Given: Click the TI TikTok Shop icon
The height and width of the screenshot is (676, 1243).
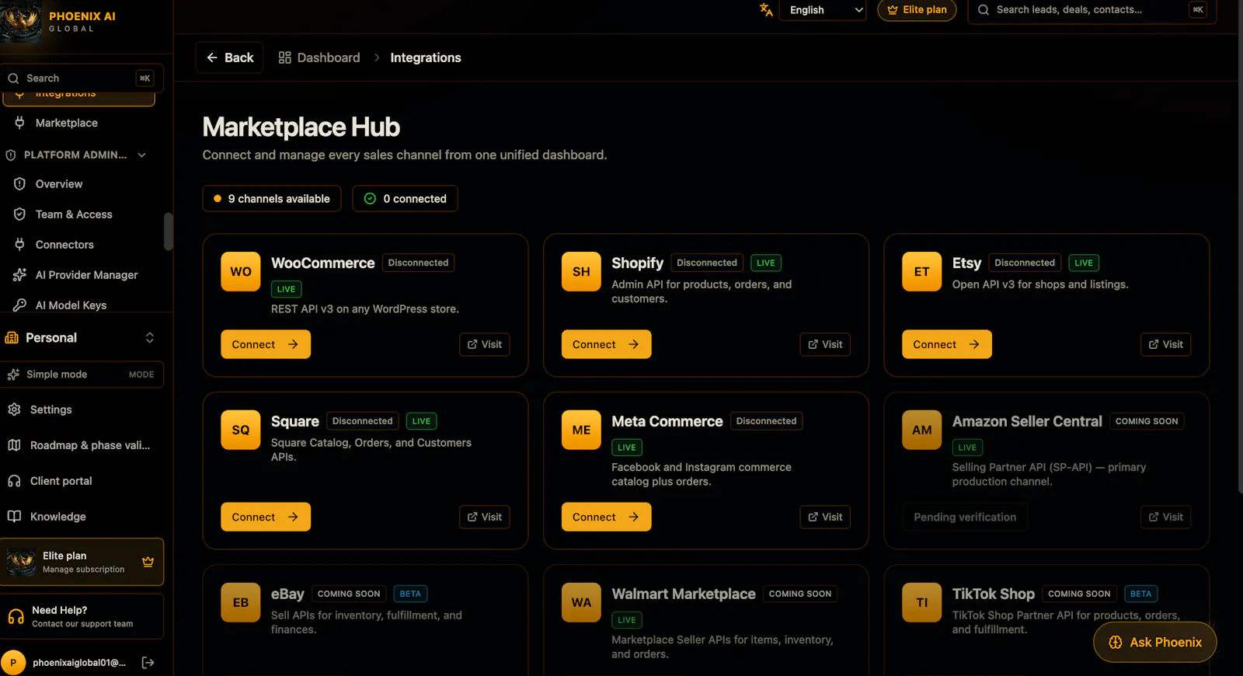Looking at the screenshot, I should (x=922, y=602).
